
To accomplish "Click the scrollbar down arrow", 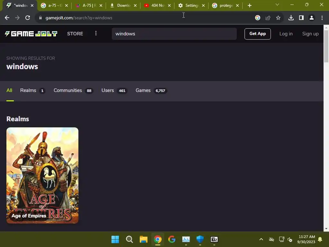I will 326,229.
